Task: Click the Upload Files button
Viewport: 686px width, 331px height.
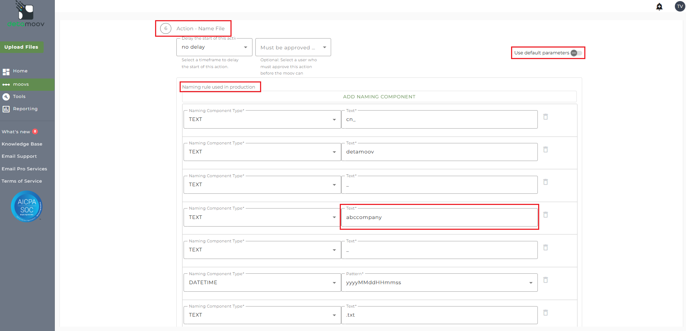Action: (21, 47)
